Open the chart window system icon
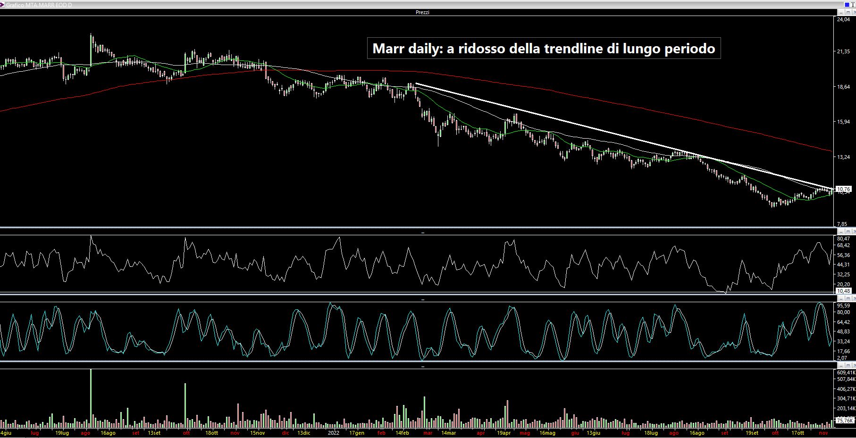Image resolution: width=856 pixels, height=438 pixels. click(2, 5)
